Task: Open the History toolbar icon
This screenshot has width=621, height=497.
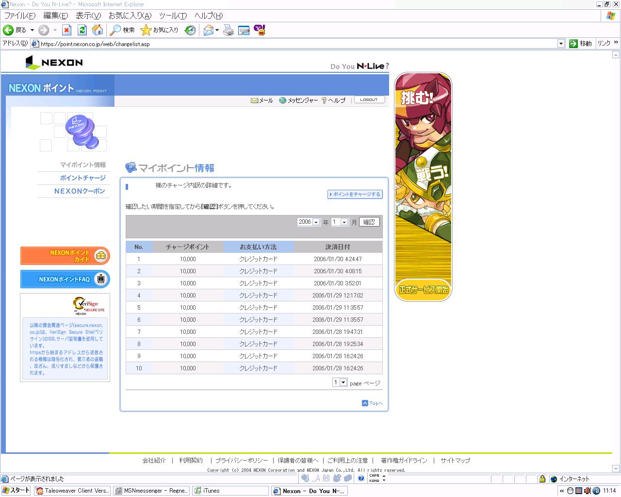Action: click(x=190, y=30)
